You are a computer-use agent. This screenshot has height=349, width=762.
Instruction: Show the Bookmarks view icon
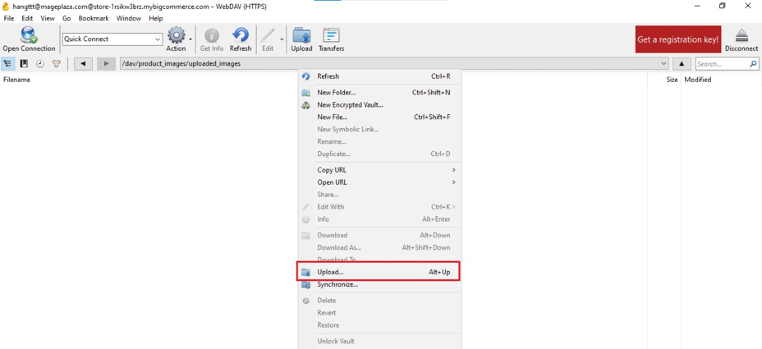(24, 63)
